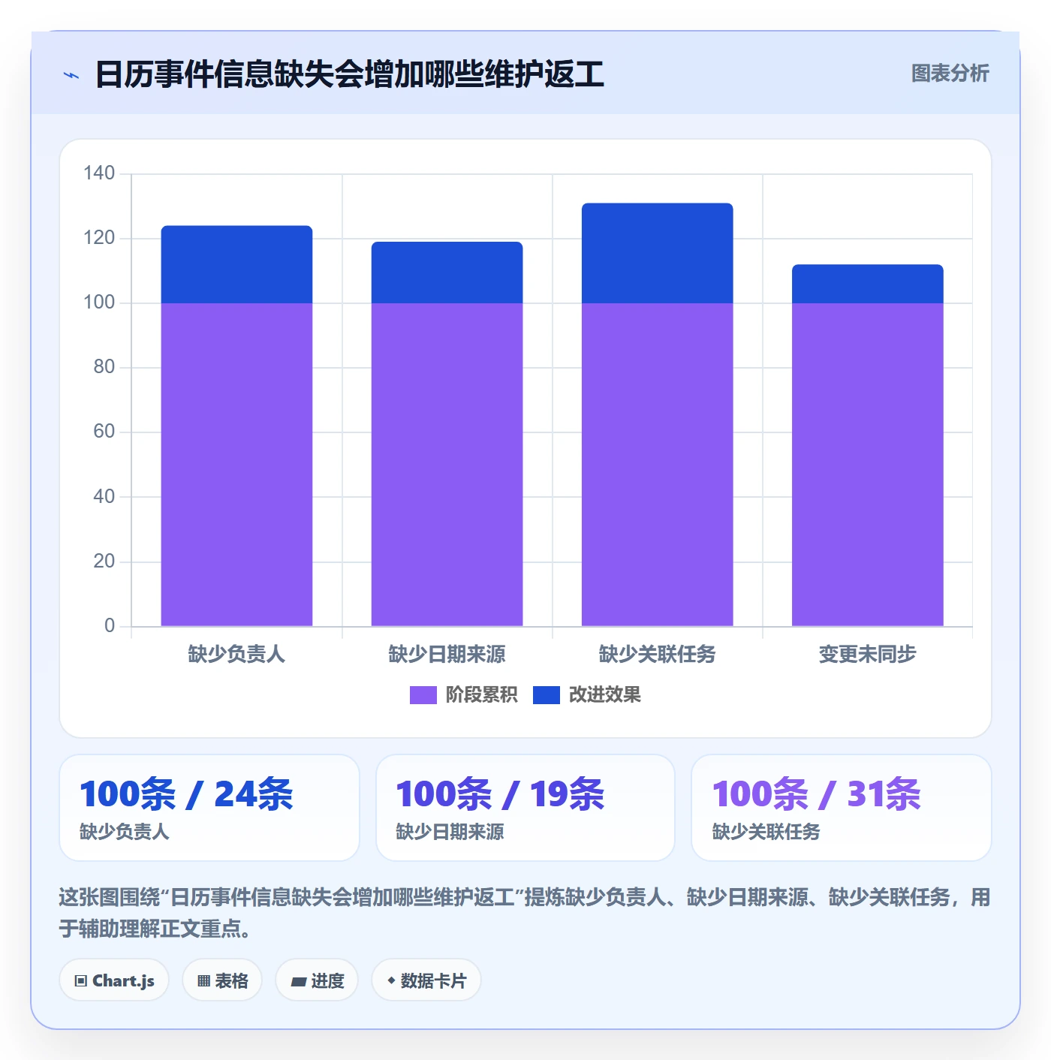Click the 缺少负责人 blue bar segment
Image resolution: width=1051 pixels, height=1060 pixels.
tap(236, 264)
